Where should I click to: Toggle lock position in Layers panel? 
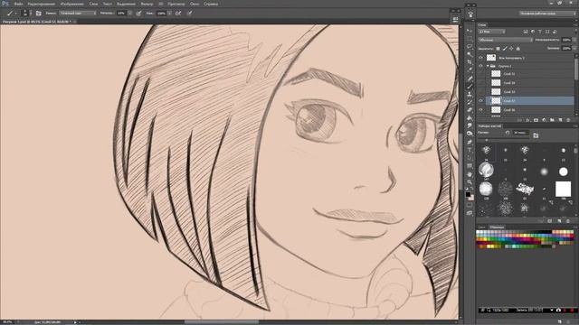tap(511, 49)
